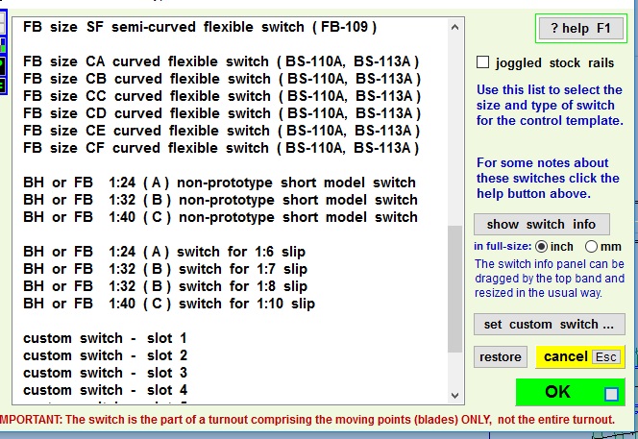Select custom switch slot 2

point(105,355)
